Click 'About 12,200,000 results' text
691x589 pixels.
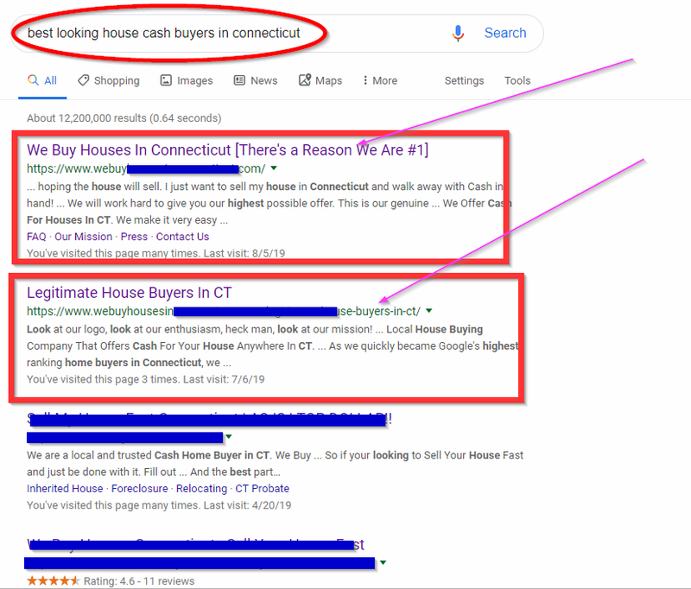pos(86,118)
